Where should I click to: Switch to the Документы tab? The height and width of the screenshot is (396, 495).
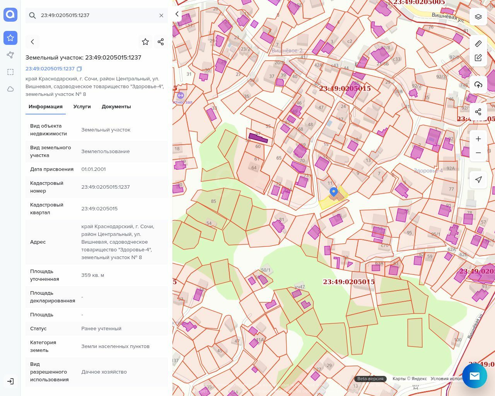tap(116, 107)
